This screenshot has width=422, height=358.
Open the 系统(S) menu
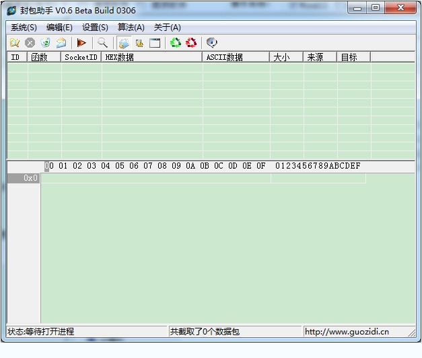pyautogui.click(x=24, y=28)
